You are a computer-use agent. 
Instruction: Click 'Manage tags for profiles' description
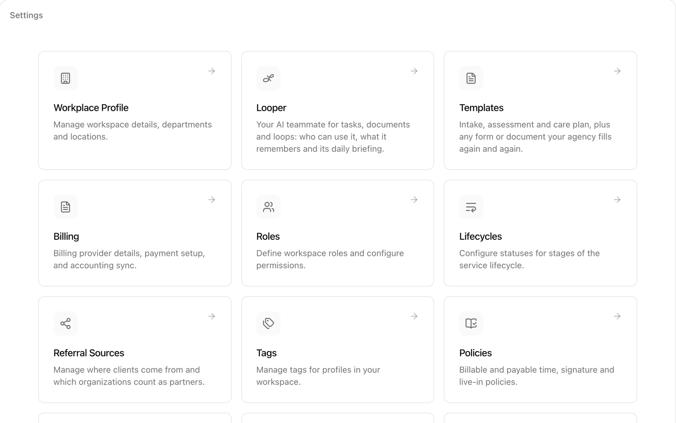coord(318,376)
